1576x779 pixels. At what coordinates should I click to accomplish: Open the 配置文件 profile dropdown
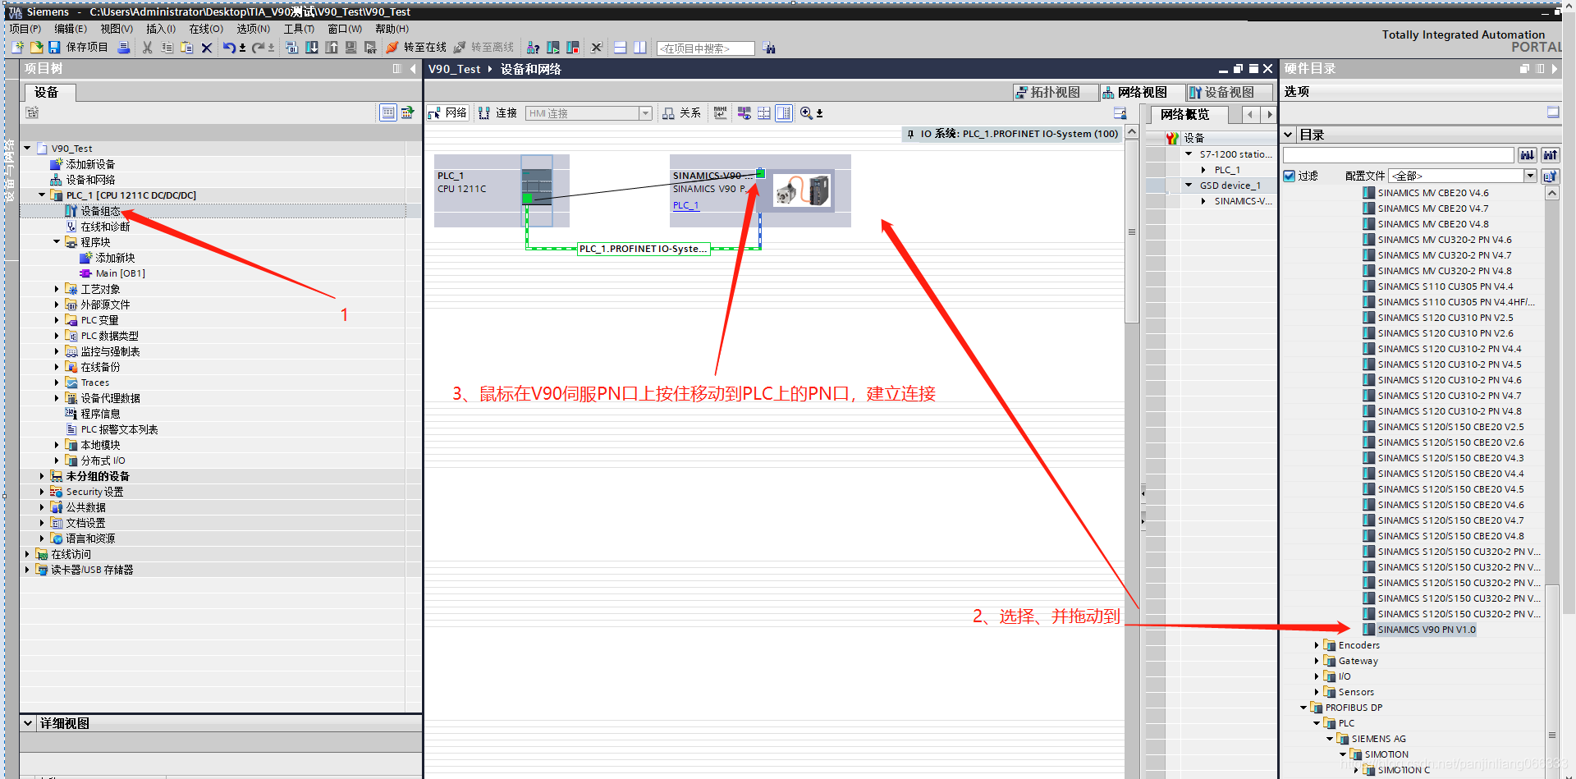(1530, 176)
